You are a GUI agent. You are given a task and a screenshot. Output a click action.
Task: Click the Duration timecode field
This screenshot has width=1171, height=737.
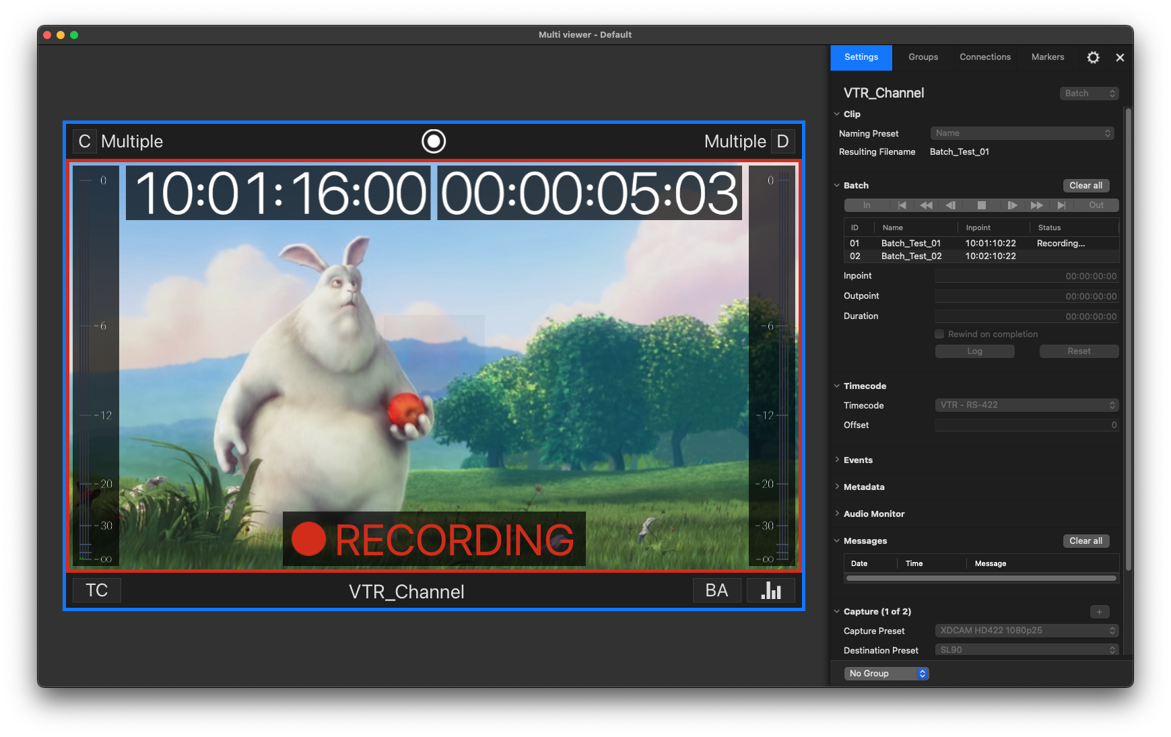coord(1027,316)
